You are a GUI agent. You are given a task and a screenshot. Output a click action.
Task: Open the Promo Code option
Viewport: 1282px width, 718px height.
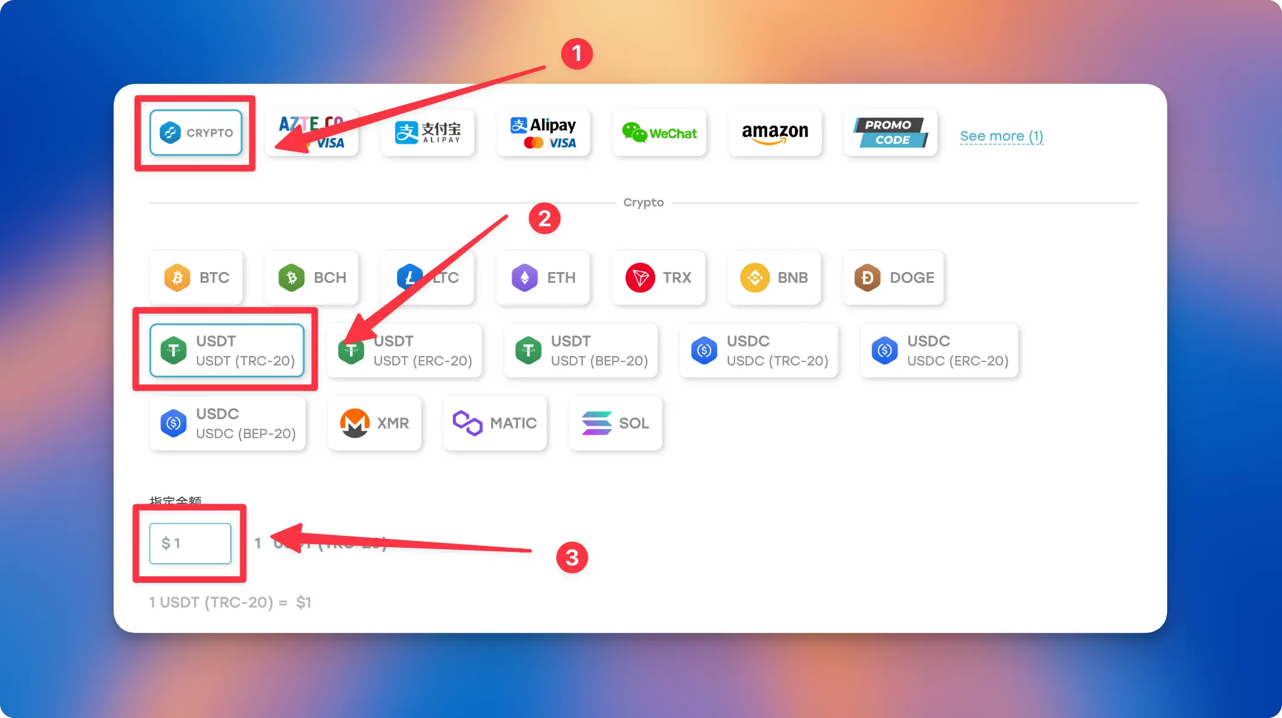pos(890,133)
